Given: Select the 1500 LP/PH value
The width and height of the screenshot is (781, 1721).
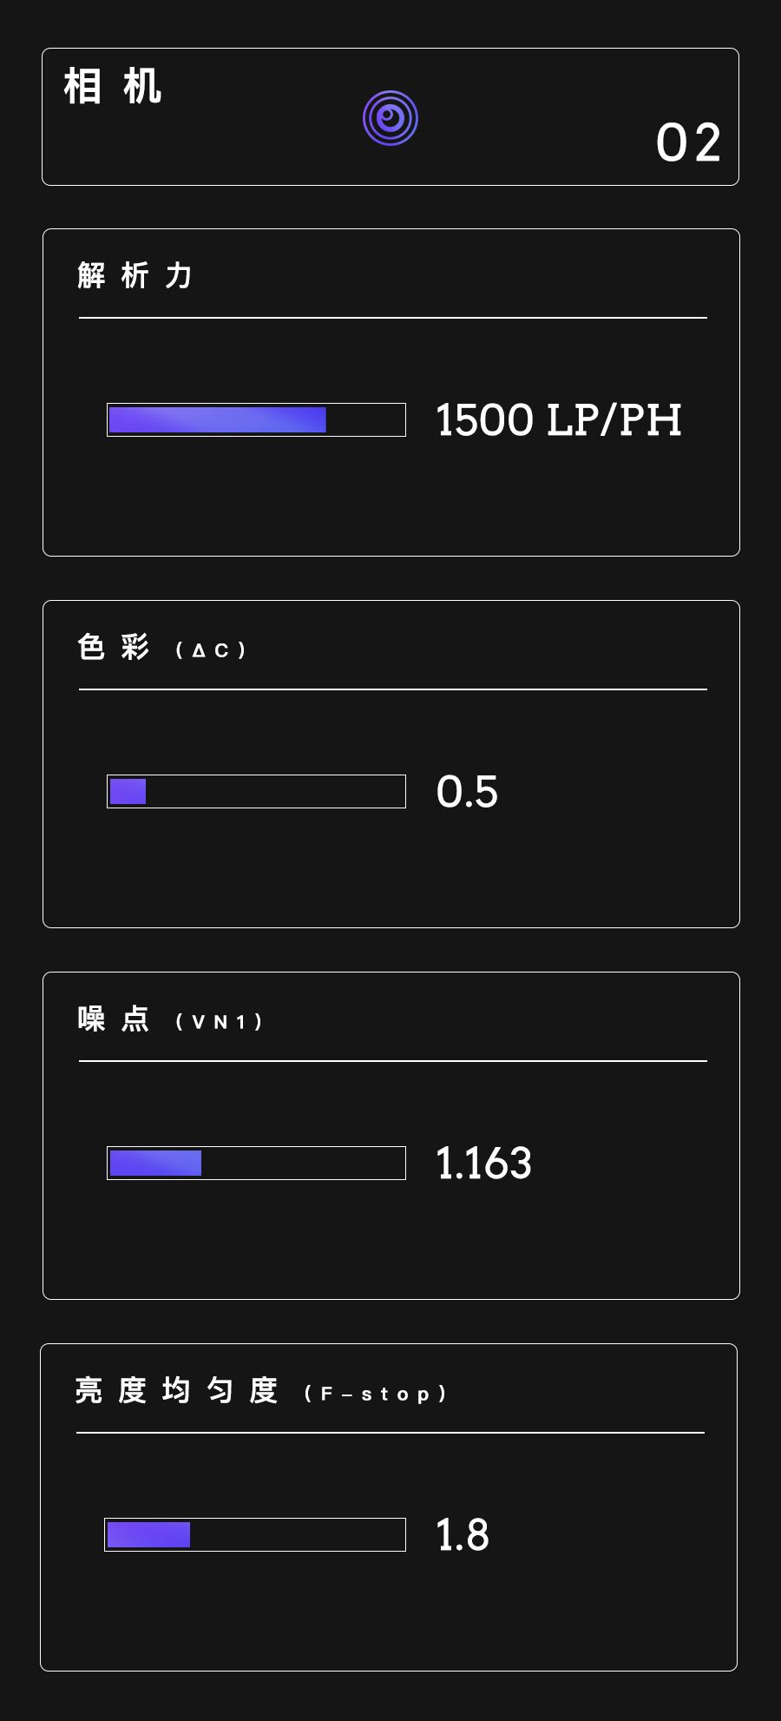Looking at the screenshot, I should [x=558, y=420].
